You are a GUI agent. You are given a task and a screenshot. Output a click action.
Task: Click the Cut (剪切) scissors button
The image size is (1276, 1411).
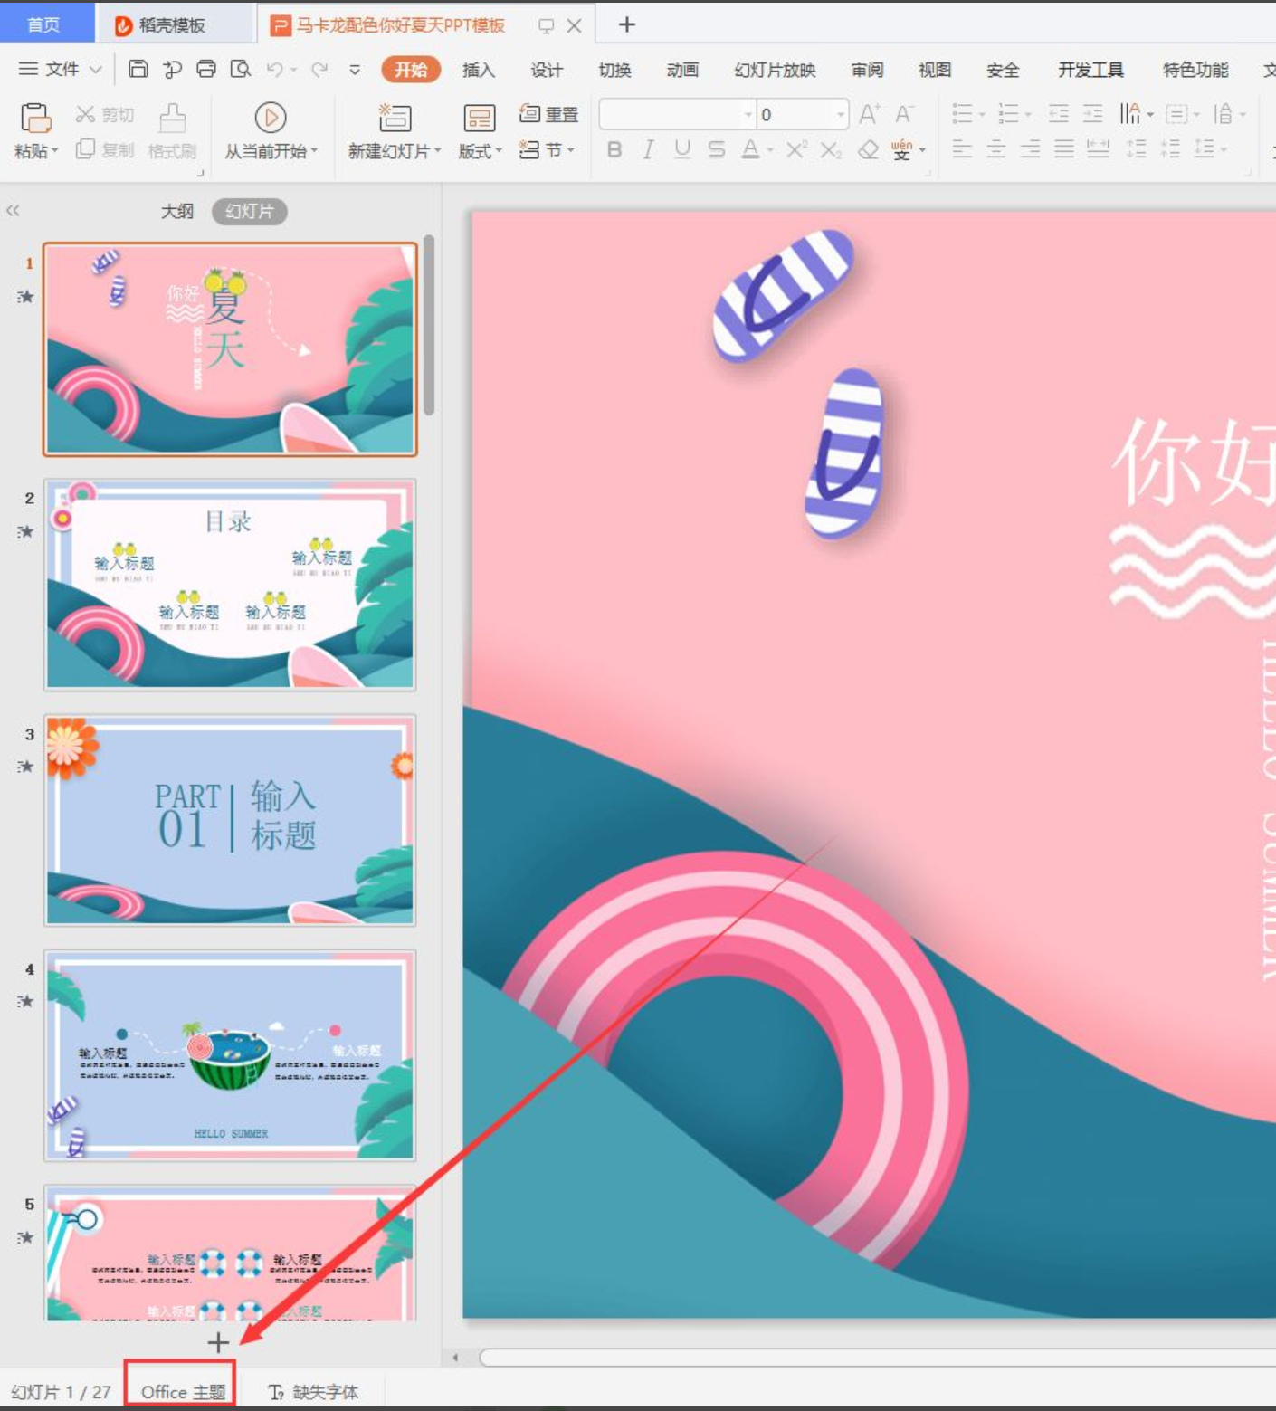point(104,115)
